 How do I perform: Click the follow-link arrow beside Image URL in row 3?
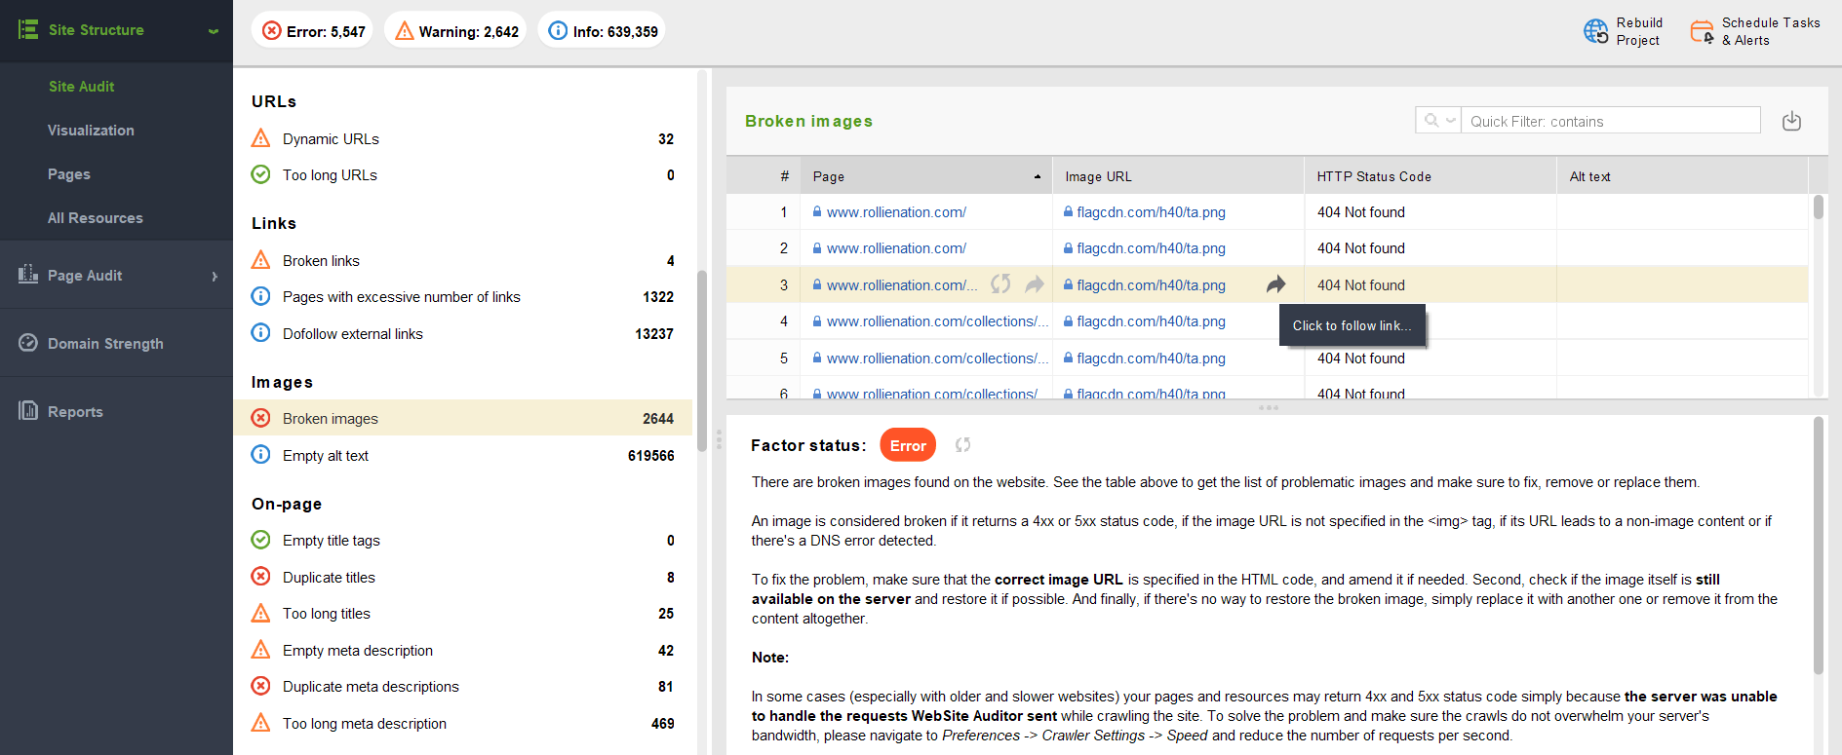(1275, 284)
